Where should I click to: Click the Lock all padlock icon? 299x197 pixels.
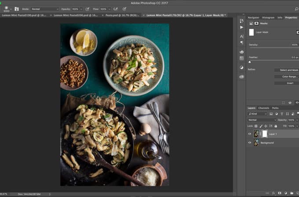(276, 126)
